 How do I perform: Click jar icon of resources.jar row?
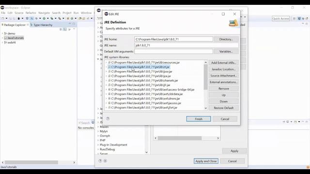[x=109, y=62]
